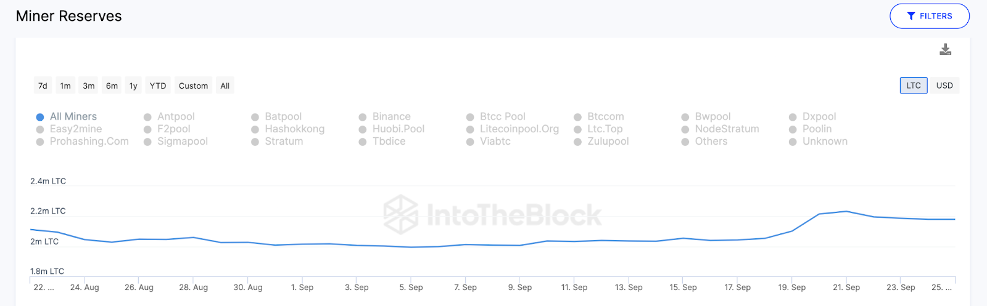Select the 7d time range

click(43, 86)
